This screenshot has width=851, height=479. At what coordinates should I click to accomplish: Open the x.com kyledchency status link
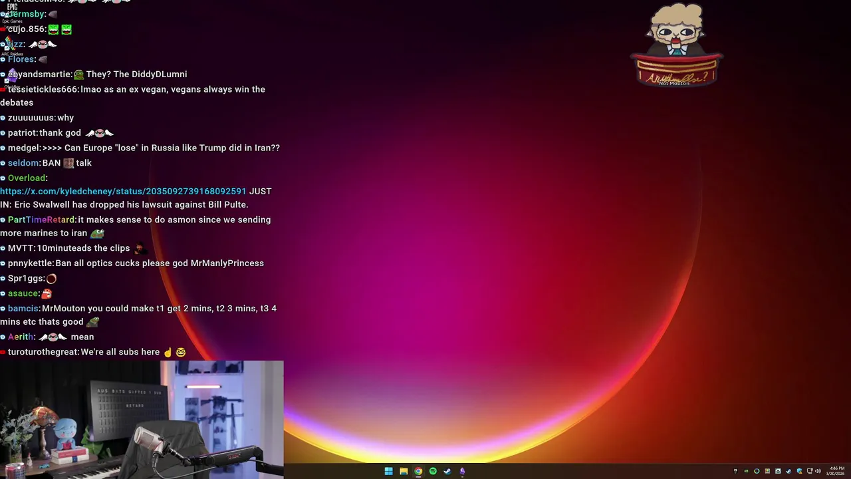pyautogui.click(x=123, y=191)
